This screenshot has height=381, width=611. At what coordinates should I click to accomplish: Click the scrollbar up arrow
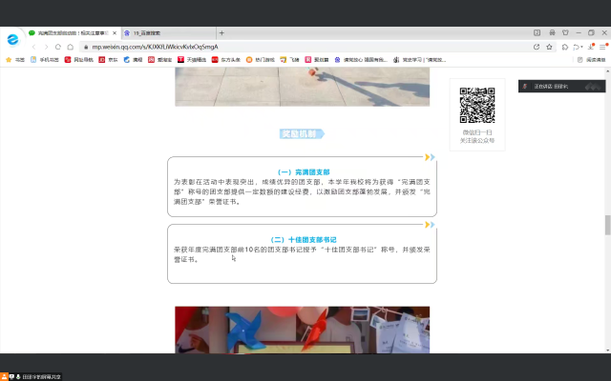(607, 71)
